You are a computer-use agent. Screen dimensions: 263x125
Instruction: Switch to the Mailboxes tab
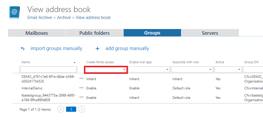pyautogui.click(x=37, y=33)
